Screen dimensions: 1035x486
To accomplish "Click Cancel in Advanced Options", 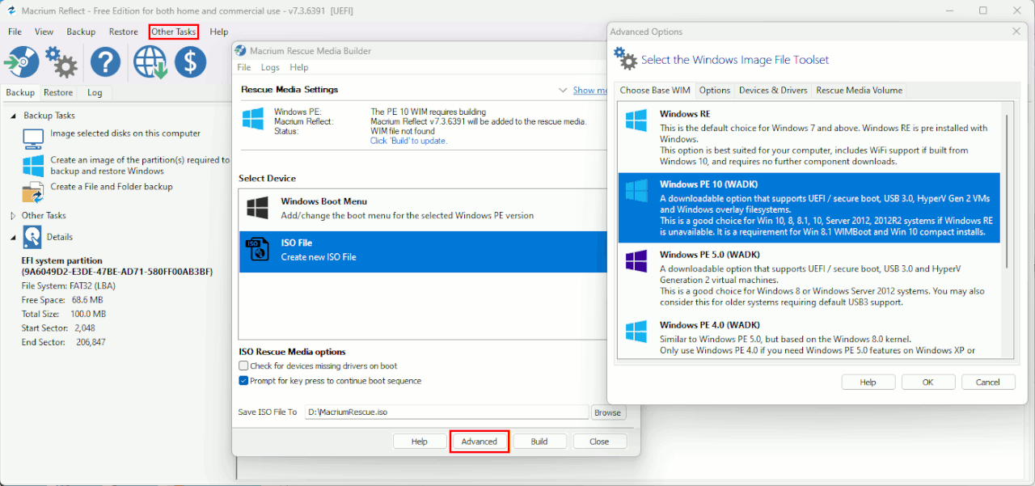I will pos(988,382).
